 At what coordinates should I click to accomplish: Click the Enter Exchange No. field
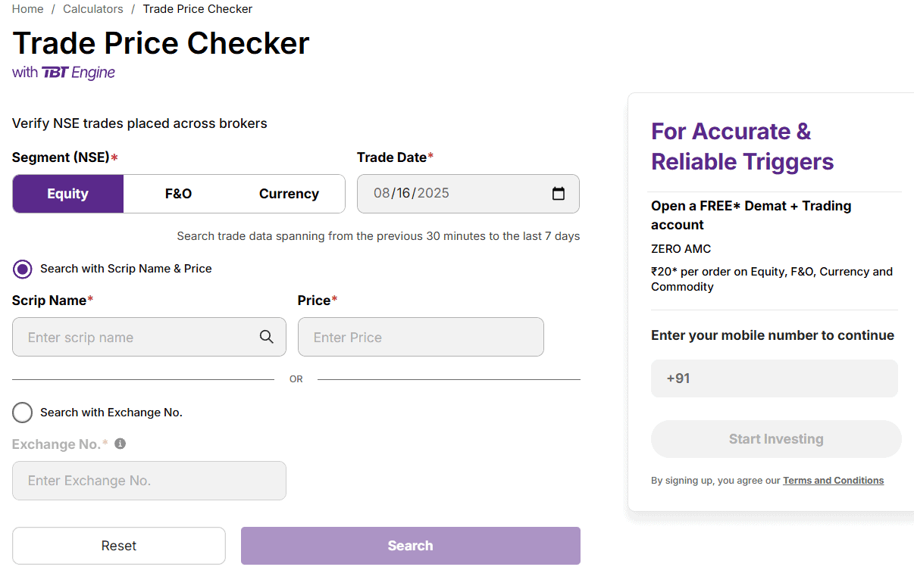point(149,481)
